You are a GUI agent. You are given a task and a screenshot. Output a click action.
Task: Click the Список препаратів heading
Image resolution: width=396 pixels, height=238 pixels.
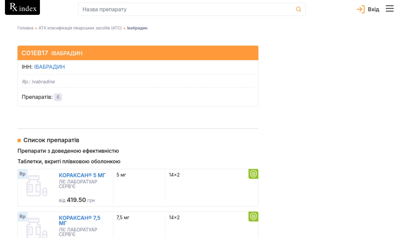click(x=51, y=140)
